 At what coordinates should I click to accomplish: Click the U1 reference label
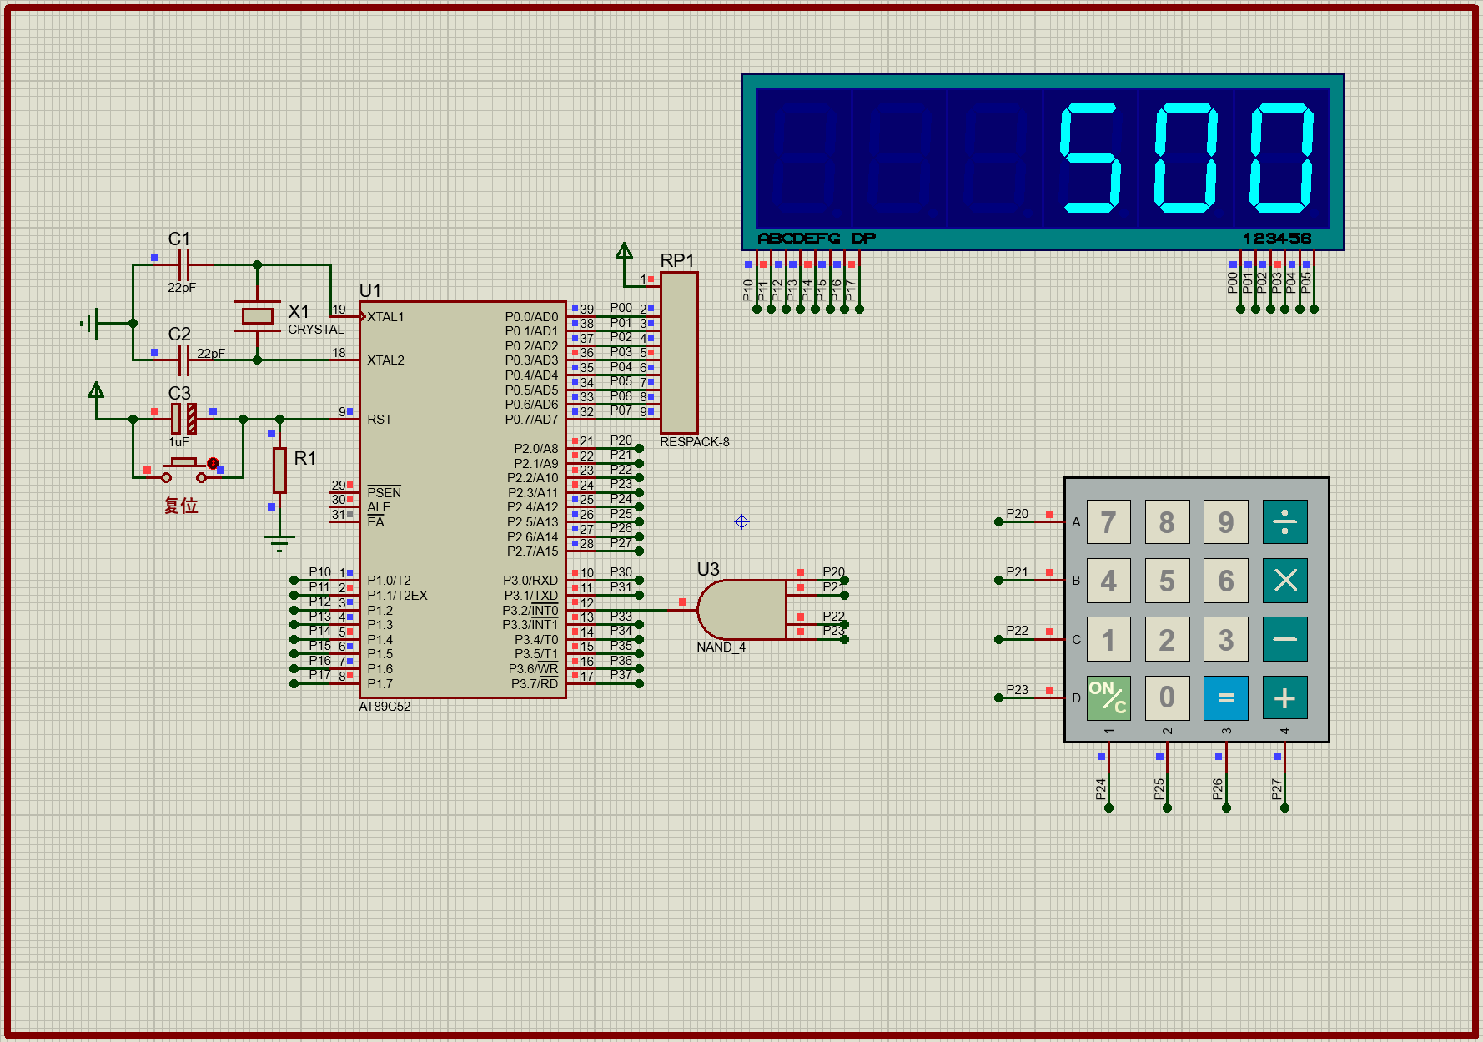point(369,290)
